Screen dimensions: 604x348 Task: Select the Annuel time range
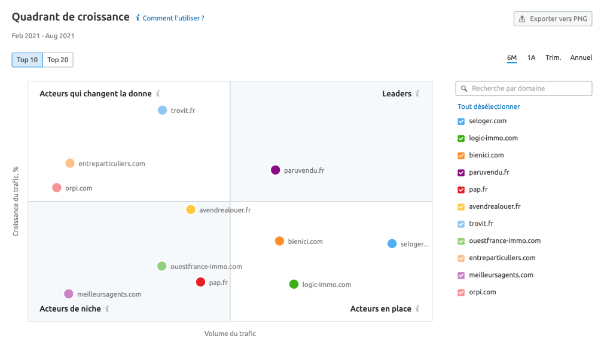click(x=581, y=58)
